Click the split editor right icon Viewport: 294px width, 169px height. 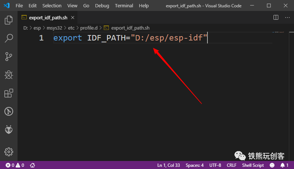click(276, 18)
